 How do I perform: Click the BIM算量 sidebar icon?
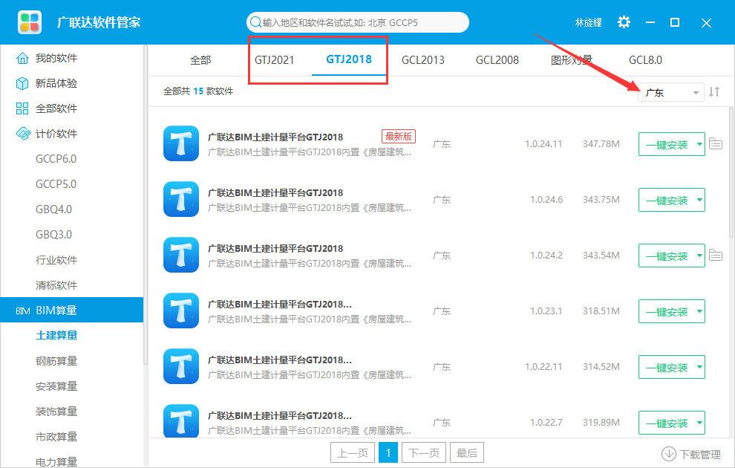tap(23, 311)
